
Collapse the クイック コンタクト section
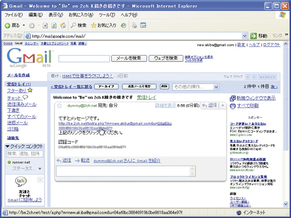pos(8,146)
